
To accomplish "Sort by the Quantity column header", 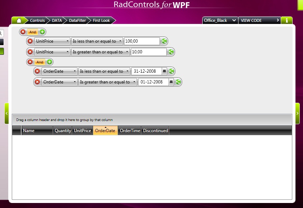I will 63,131.
